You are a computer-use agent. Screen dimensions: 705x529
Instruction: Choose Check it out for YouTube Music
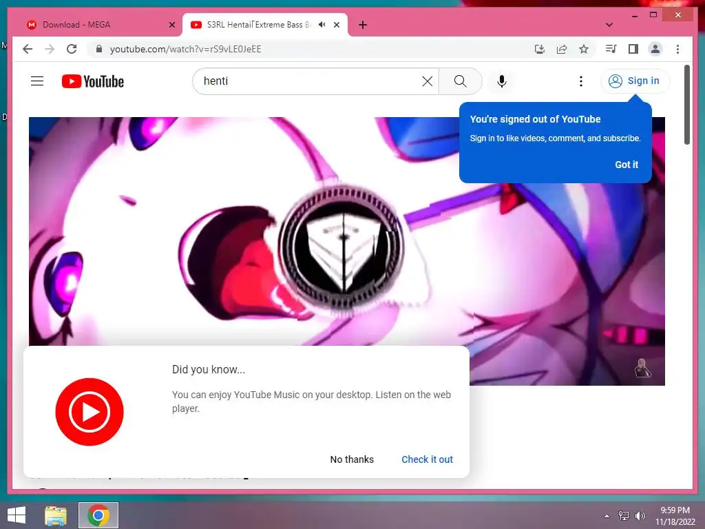tap(427, 459)
